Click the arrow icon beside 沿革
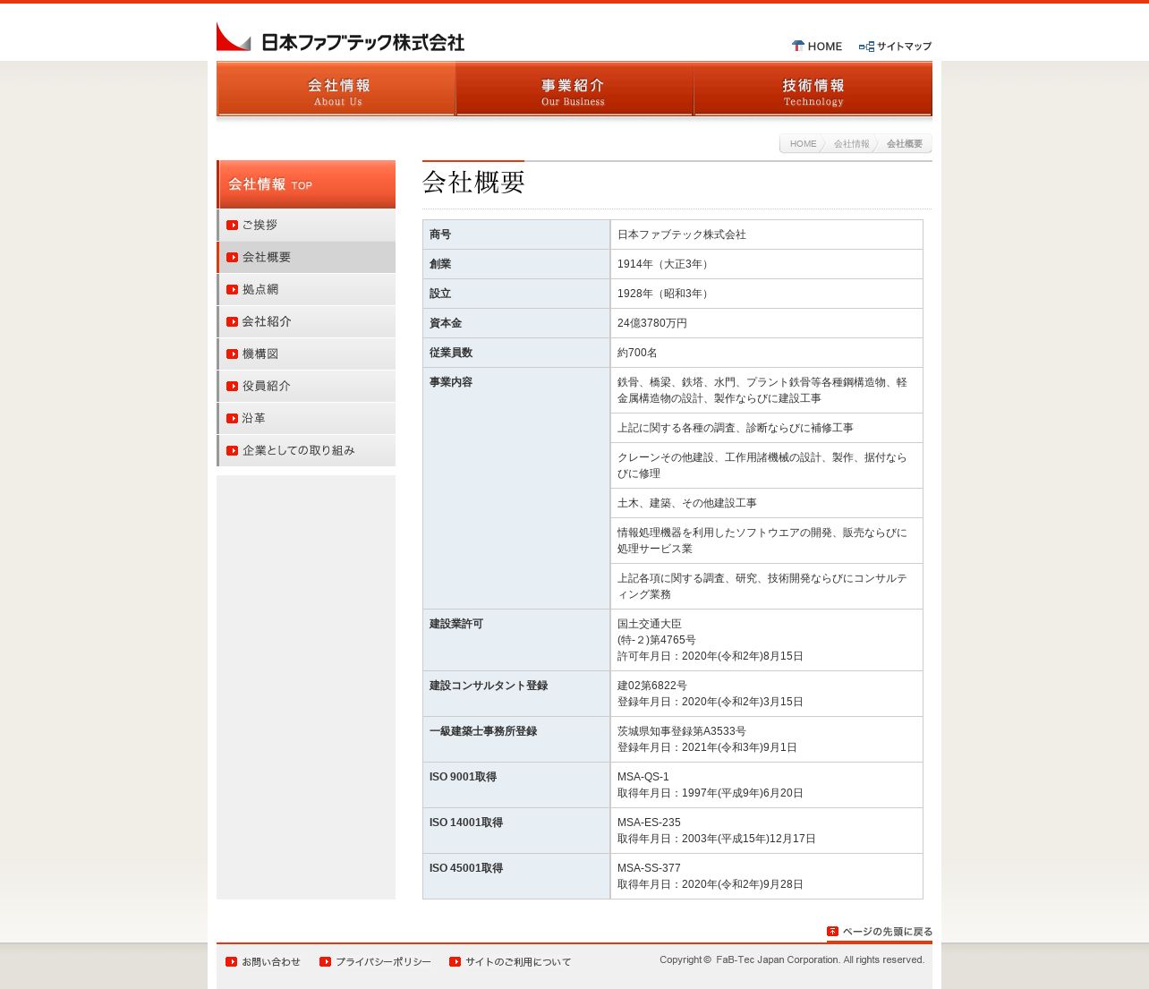Viewport: 1149px width, 989px height. pyautogui.click(x=233, y=419)
